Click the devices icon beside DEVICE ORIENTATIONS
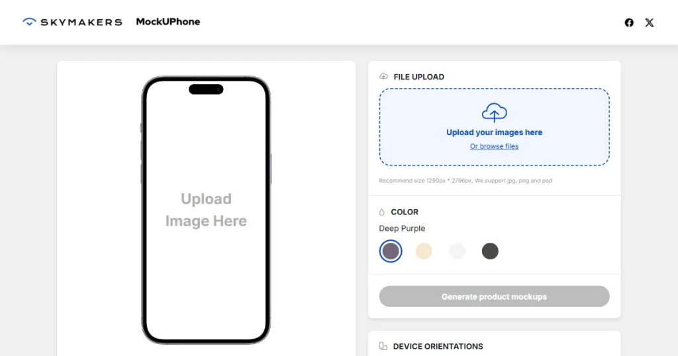The height and width of the screenshot is (356, 678). click(x=383, y=346)
